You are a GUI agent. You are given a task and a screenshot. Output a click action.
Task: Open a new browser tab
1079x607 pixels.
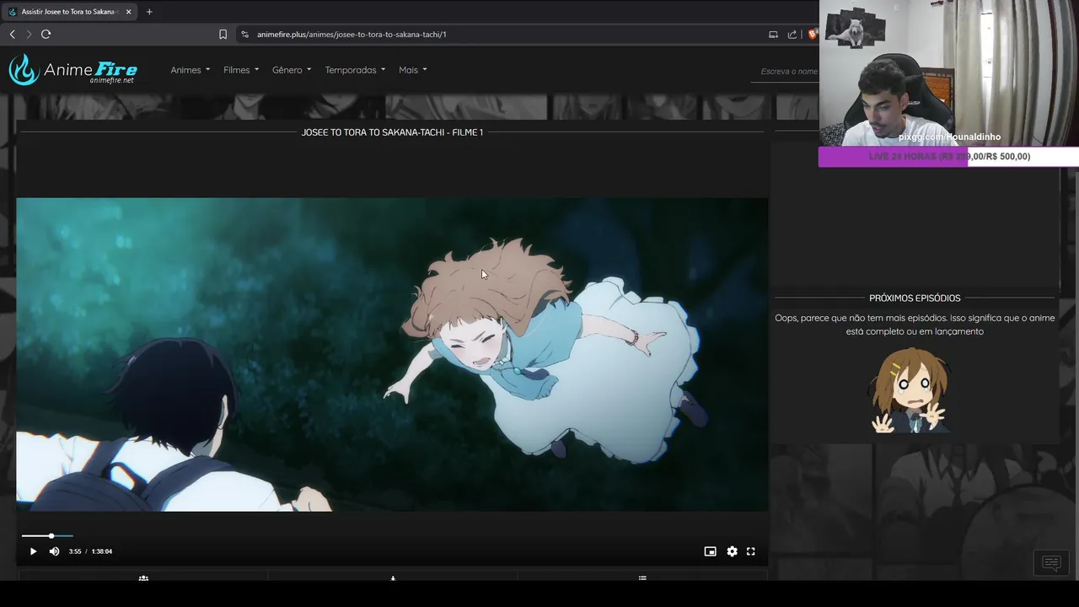point(149,12)
